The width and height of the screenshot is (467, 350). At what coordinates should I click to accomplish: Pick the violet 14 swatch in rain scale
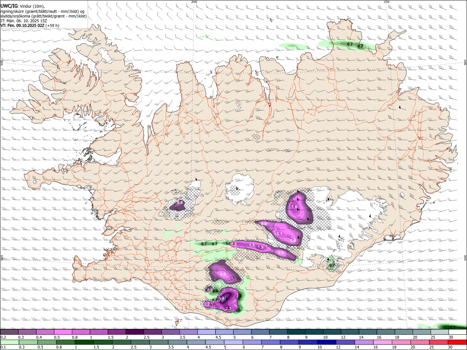[364, 342]
